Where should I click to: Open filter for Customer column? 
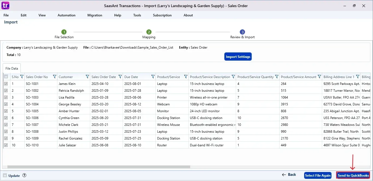tap(87, 77)
